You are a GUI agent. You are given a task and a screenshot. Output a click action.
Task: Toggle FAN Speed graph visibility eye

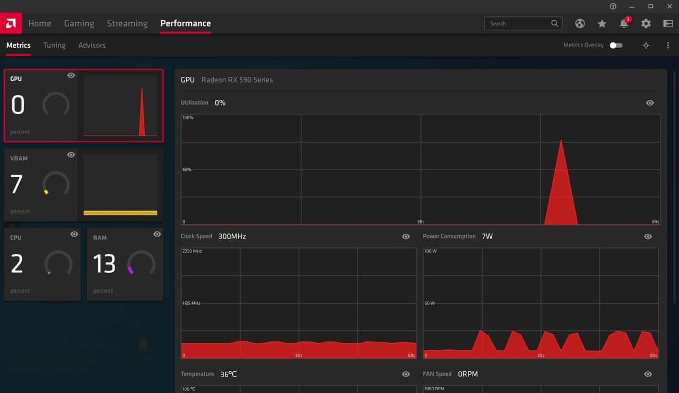pos(648,374)
